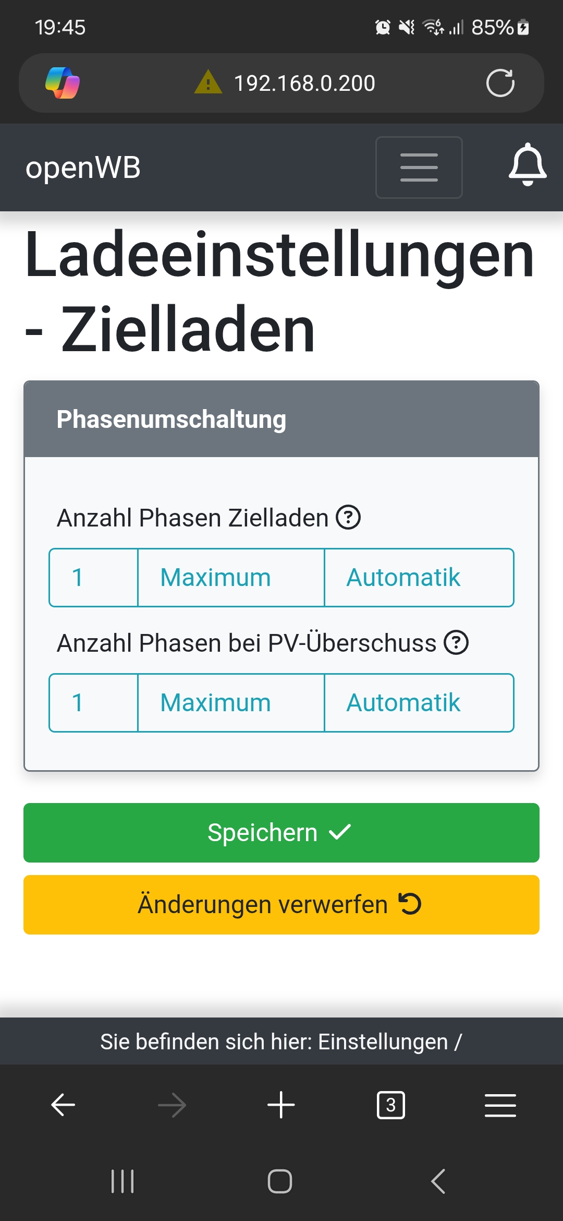Expand the openWB hamburger navigation menu
This screenshot has width=563, height=1221.
tap(419, 167)
